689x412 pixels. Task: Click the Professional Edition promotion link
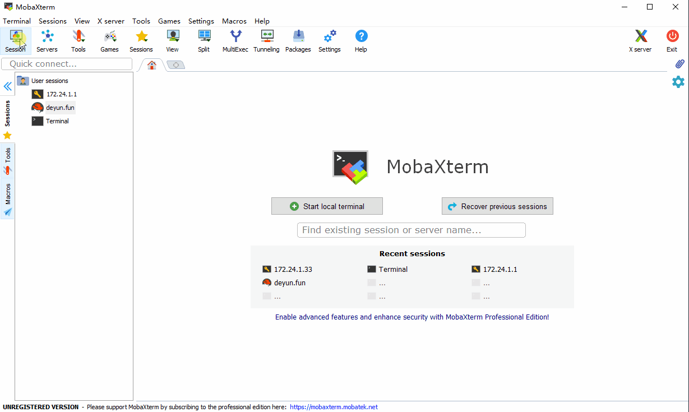(412, 317)
